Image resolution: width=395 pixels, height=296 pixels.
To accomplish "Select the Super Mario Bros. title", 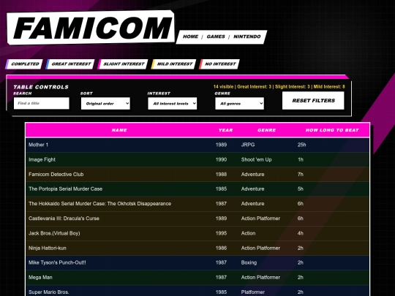I will click(48, 292).
